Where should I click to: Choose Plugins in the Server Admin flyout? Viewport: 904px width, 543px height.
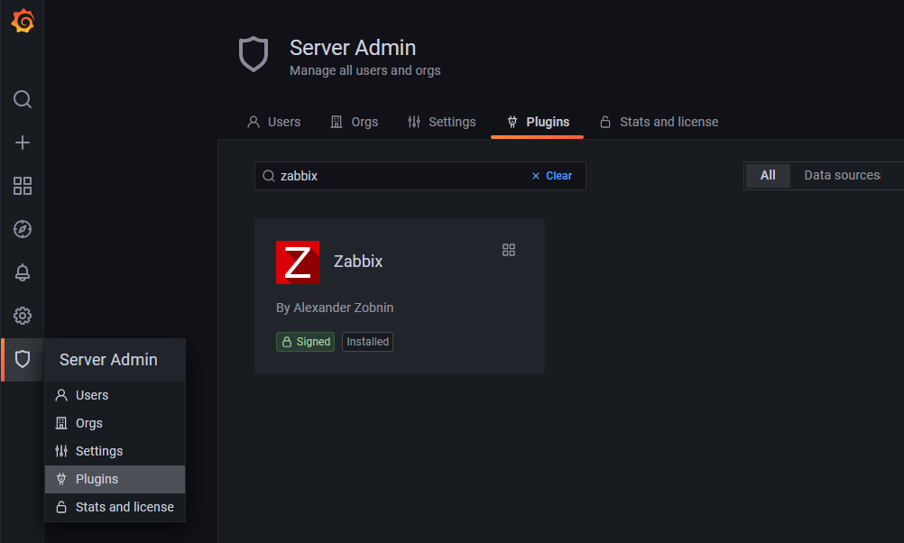[x=115, y=479]
